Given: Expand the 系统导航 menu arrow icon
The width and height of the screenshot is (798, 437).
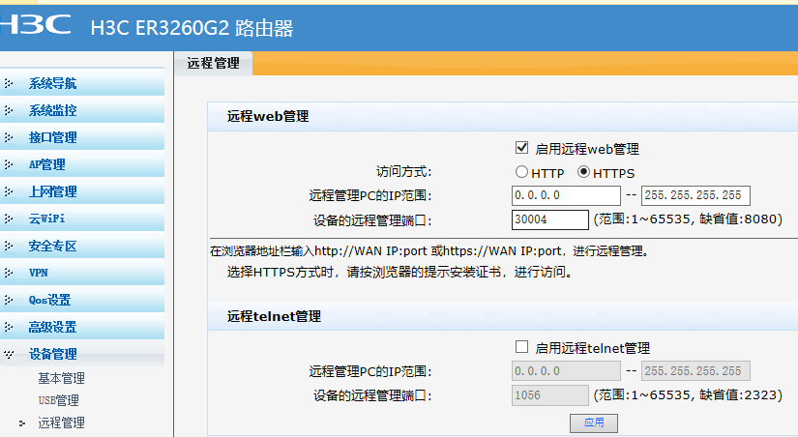Looking at the screenshot, I should click(x=9, y=83).
